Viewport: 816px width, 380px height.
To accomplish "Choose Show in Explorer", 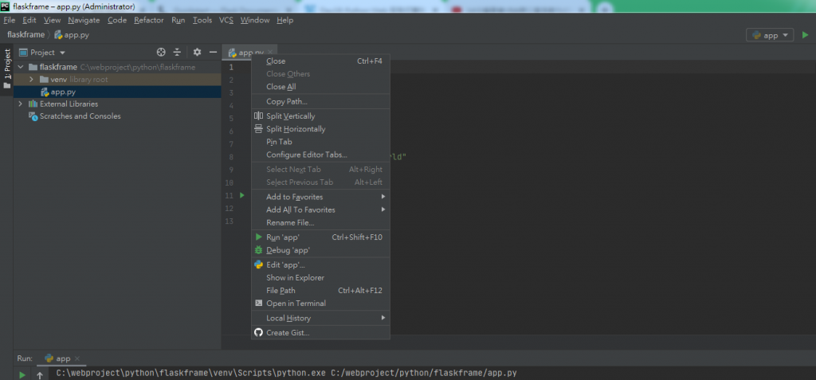I will click(320, 277).
